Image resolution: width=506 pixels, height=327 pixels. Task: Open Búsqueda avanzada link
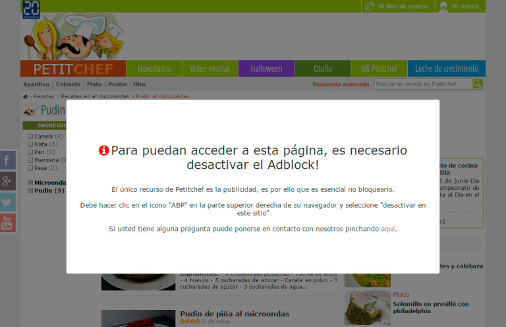pos(341,84)
